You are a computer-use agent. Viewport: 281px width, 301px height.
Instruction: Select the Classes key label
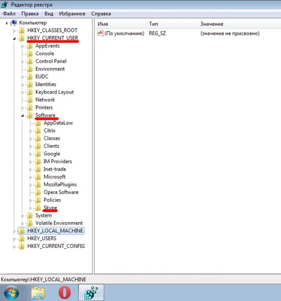pyautogui.click(x=52, y=138)
